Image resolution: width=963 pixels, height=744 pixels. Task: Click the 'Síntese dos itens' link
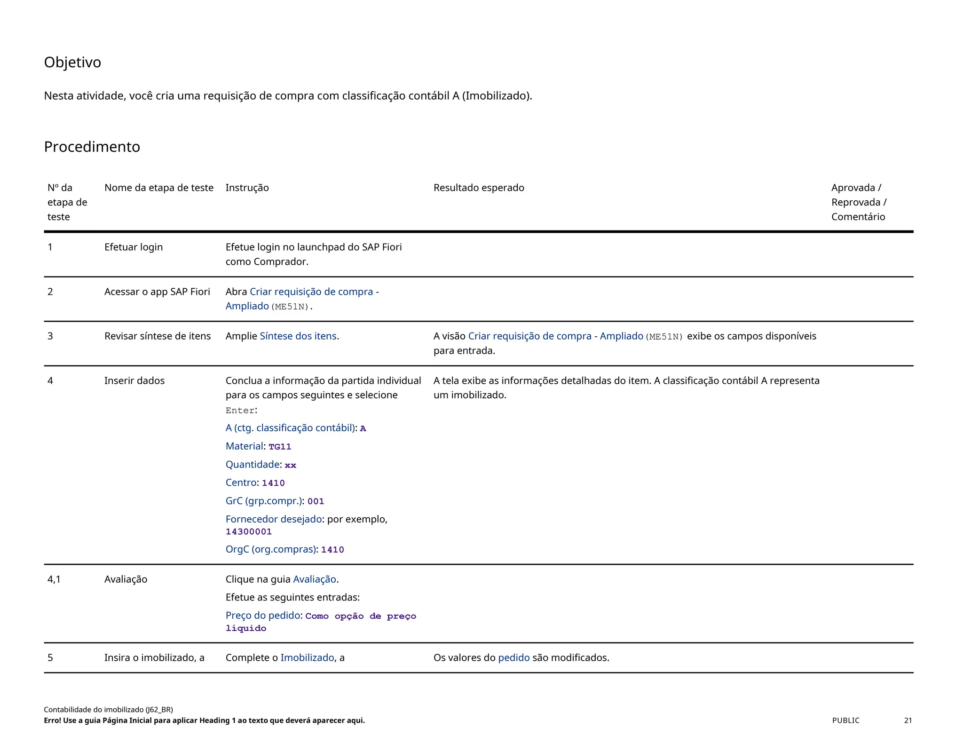[x=298, y=336]
